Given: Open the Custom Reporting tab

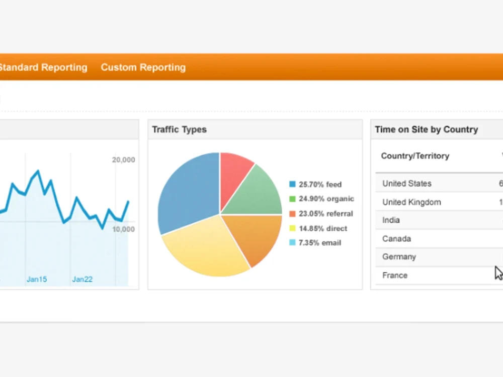Looking at the screenshot, I should point(143,67).
